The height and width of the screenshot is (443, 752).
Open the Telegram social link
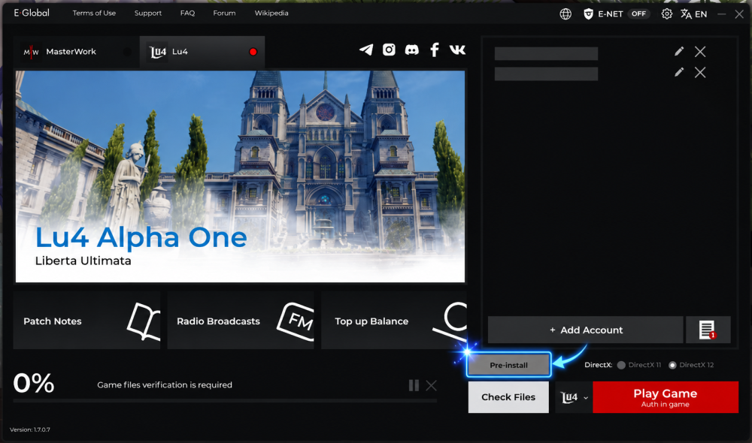(366, 50)
